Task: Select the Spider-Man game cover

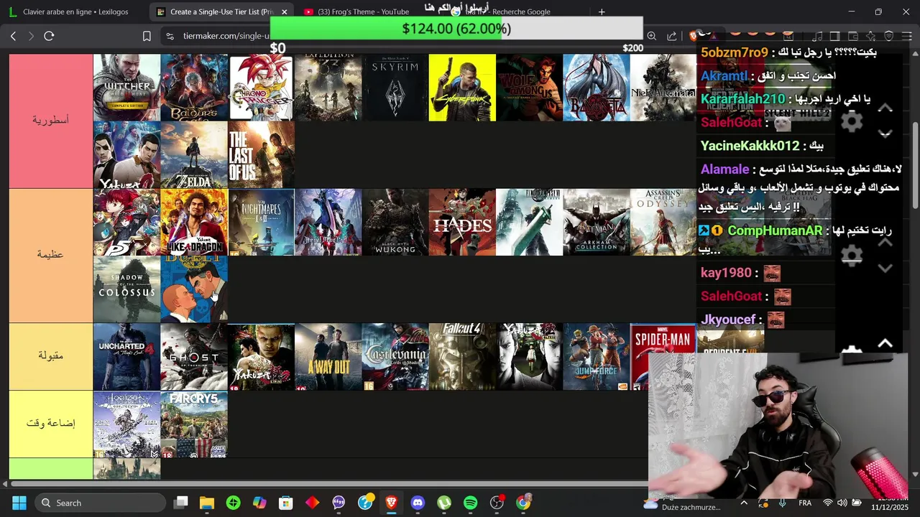Action: point(663,356)
